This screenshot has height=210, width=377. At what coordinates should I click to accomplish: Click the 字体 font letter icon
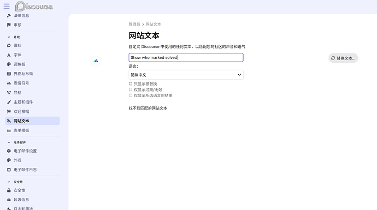pos(9,55)
